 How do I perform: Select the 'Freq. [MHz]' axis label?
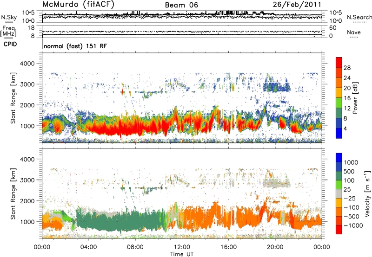[x=8, y=31]
